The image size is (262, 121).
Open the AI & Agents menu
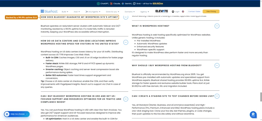tap(93, 12)
